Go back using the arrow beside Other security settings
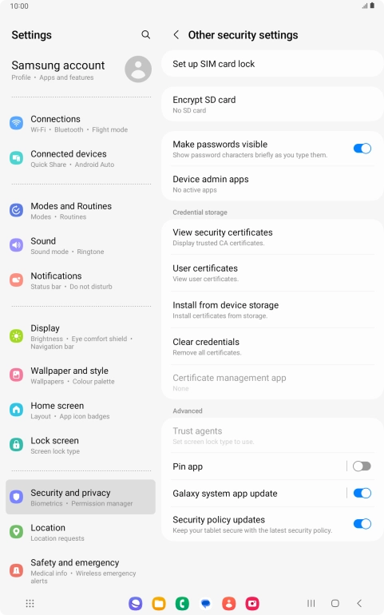The width and height of the screenshot is (384, 615). point(176,35)
